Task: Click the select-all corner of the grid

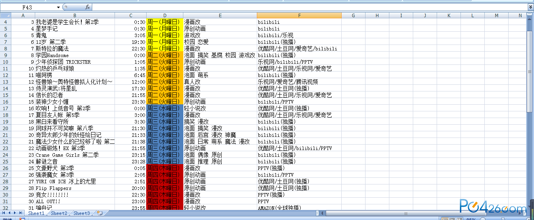Action: coord(5,15)
